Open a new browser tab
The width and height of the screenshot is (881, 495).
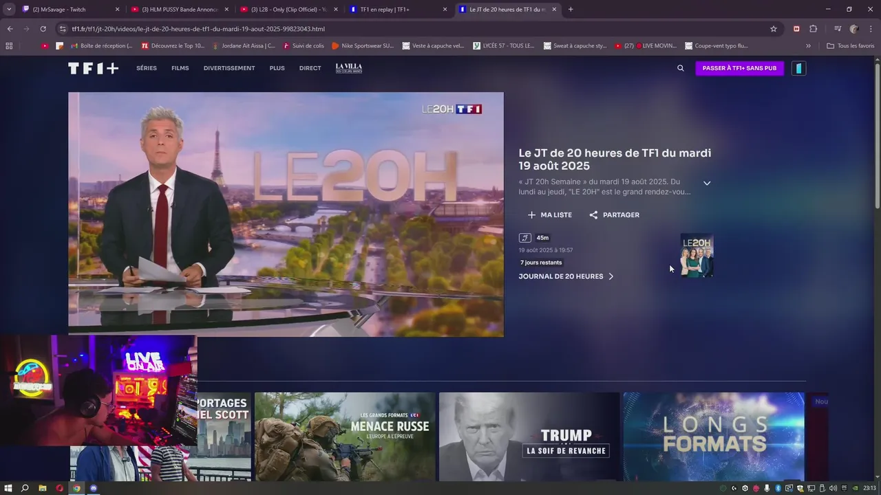(571, 10)
